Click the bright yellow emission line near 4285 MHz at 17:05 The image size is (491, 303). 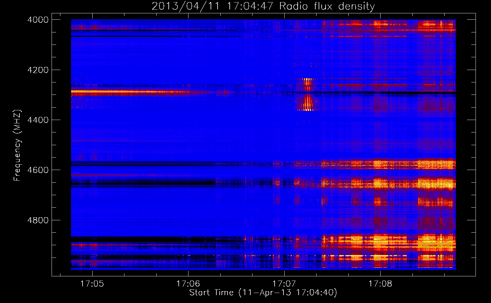tap(130, 92)
